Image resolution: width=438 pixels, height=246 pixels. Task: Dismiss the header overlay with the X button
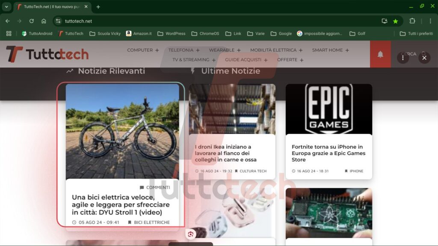point(424,58)
